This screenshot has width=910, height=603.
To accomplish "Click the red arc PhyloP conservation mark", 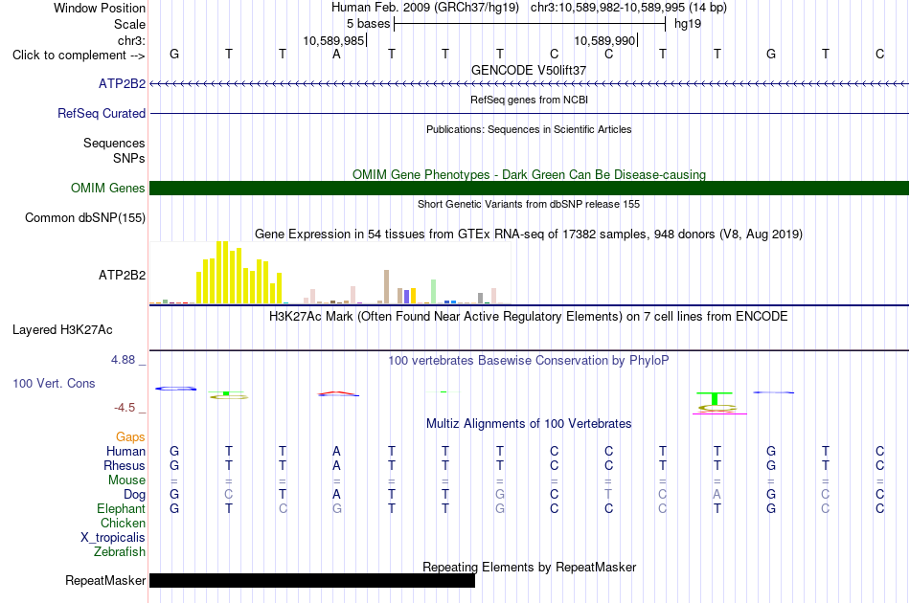I will [x=337, y=393].
